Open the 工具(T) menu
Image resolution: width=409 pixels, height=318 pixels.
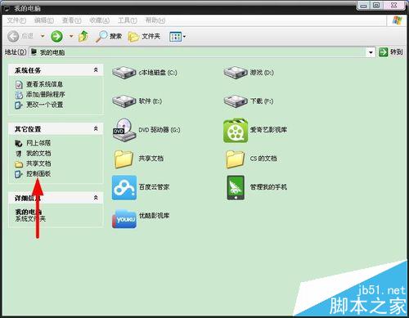pos(128,20)
